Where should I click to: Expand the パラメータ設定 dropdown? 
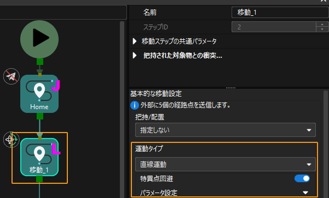(x=305, y=193)
